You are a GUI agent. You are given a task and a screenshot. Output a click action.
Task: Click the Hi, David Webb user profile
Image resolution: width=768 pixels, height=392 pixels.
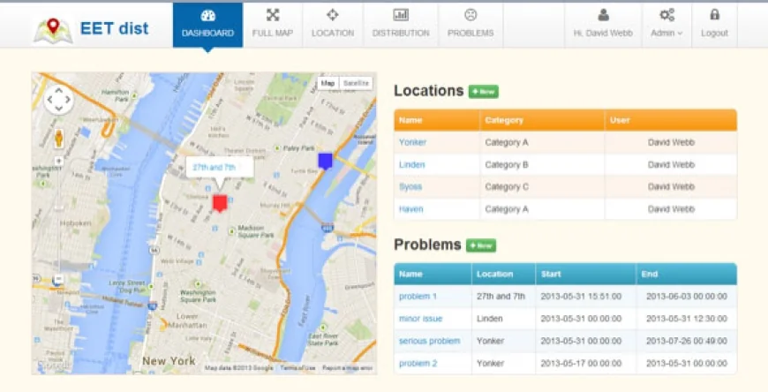(x=603, y=25)
